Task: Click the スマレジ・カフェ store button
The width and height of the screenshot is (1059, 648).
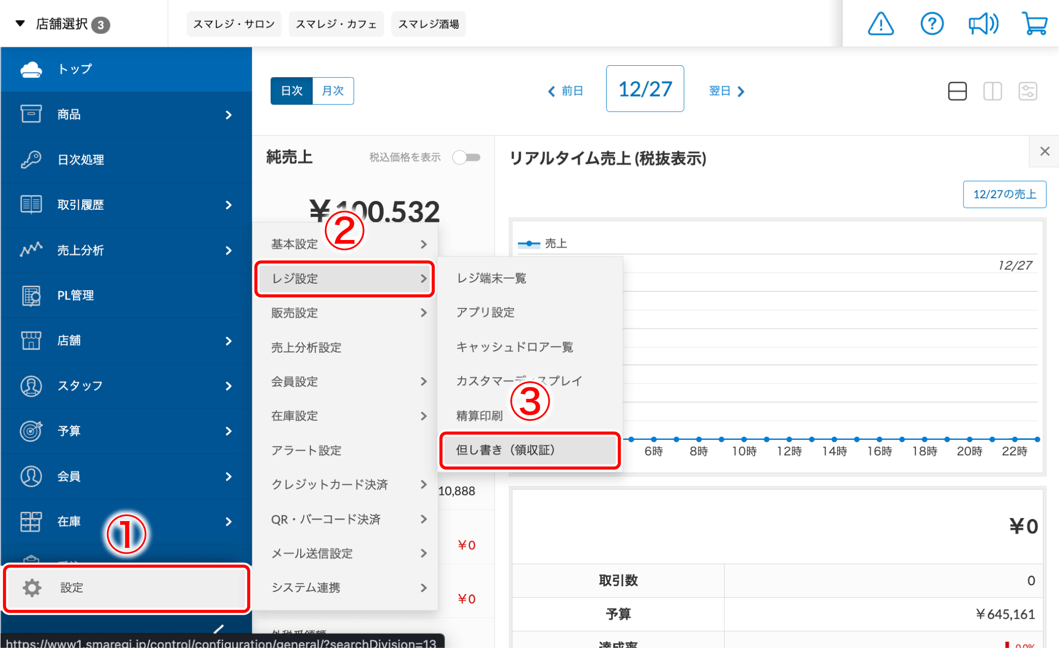Action: tap(336, 24)
